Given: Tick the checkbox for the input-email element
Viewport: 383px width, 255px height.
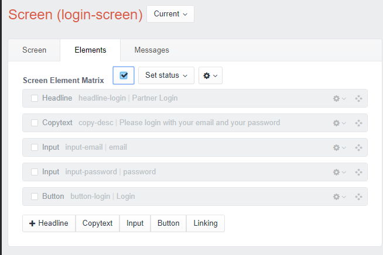Looking at the screenshot, I should coord(35,147).
